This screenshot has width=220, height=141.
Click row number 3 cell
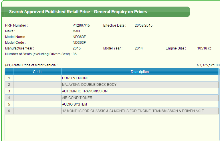[x=9, y=91]
